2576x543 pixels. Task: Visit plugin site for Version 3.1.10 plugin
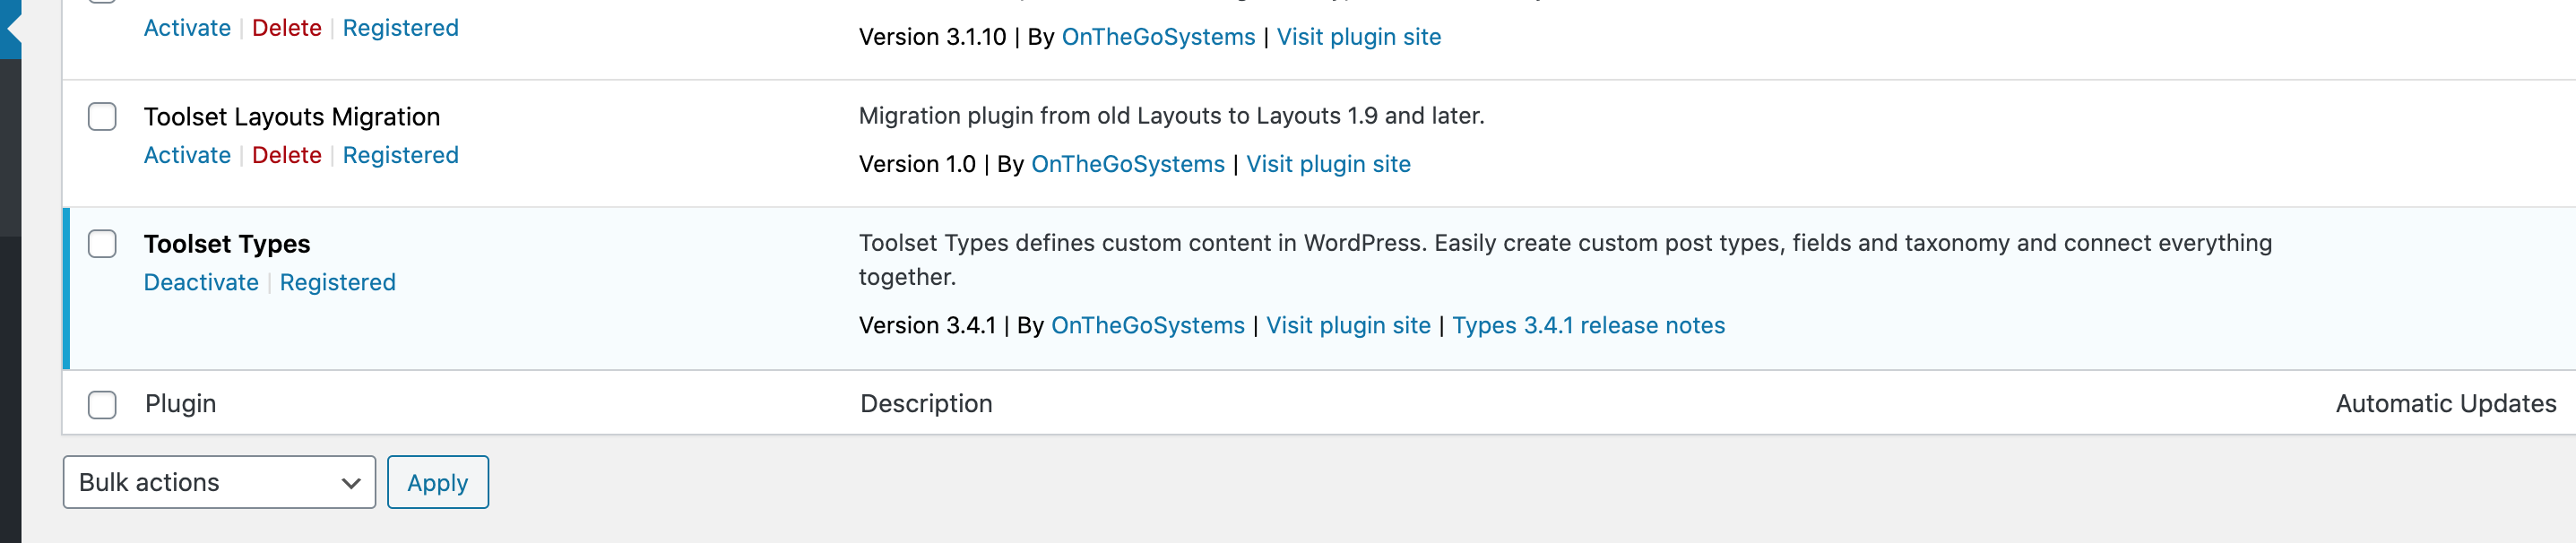click(x=1358, y=37)
